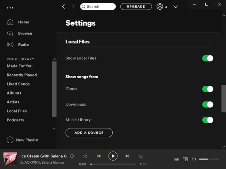Click the Ice Cream album art thumbnail

tap(10, 159)
